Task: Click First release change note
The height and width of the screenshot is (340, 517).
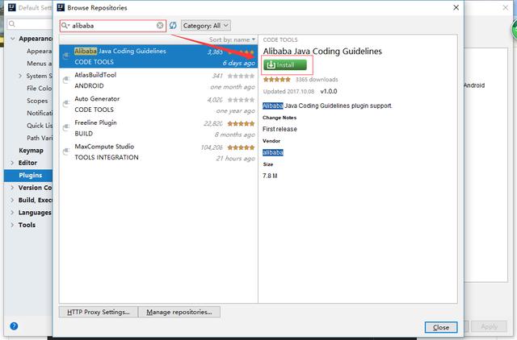Action: [x=280, y=129]
